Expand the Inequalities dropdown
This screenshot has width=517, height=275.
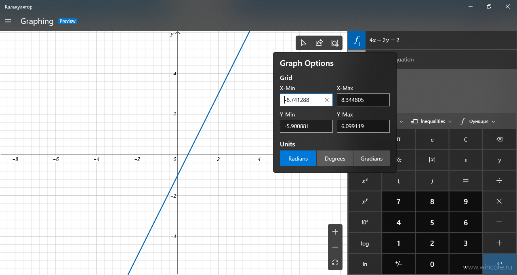(431, 121)
